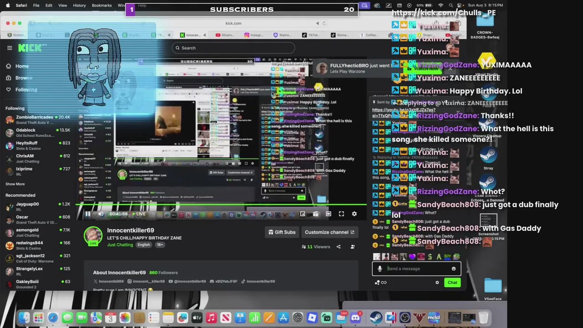The image size is (583, 328).
Task: Click the Send a message box
Action: [x=416, y=269]
